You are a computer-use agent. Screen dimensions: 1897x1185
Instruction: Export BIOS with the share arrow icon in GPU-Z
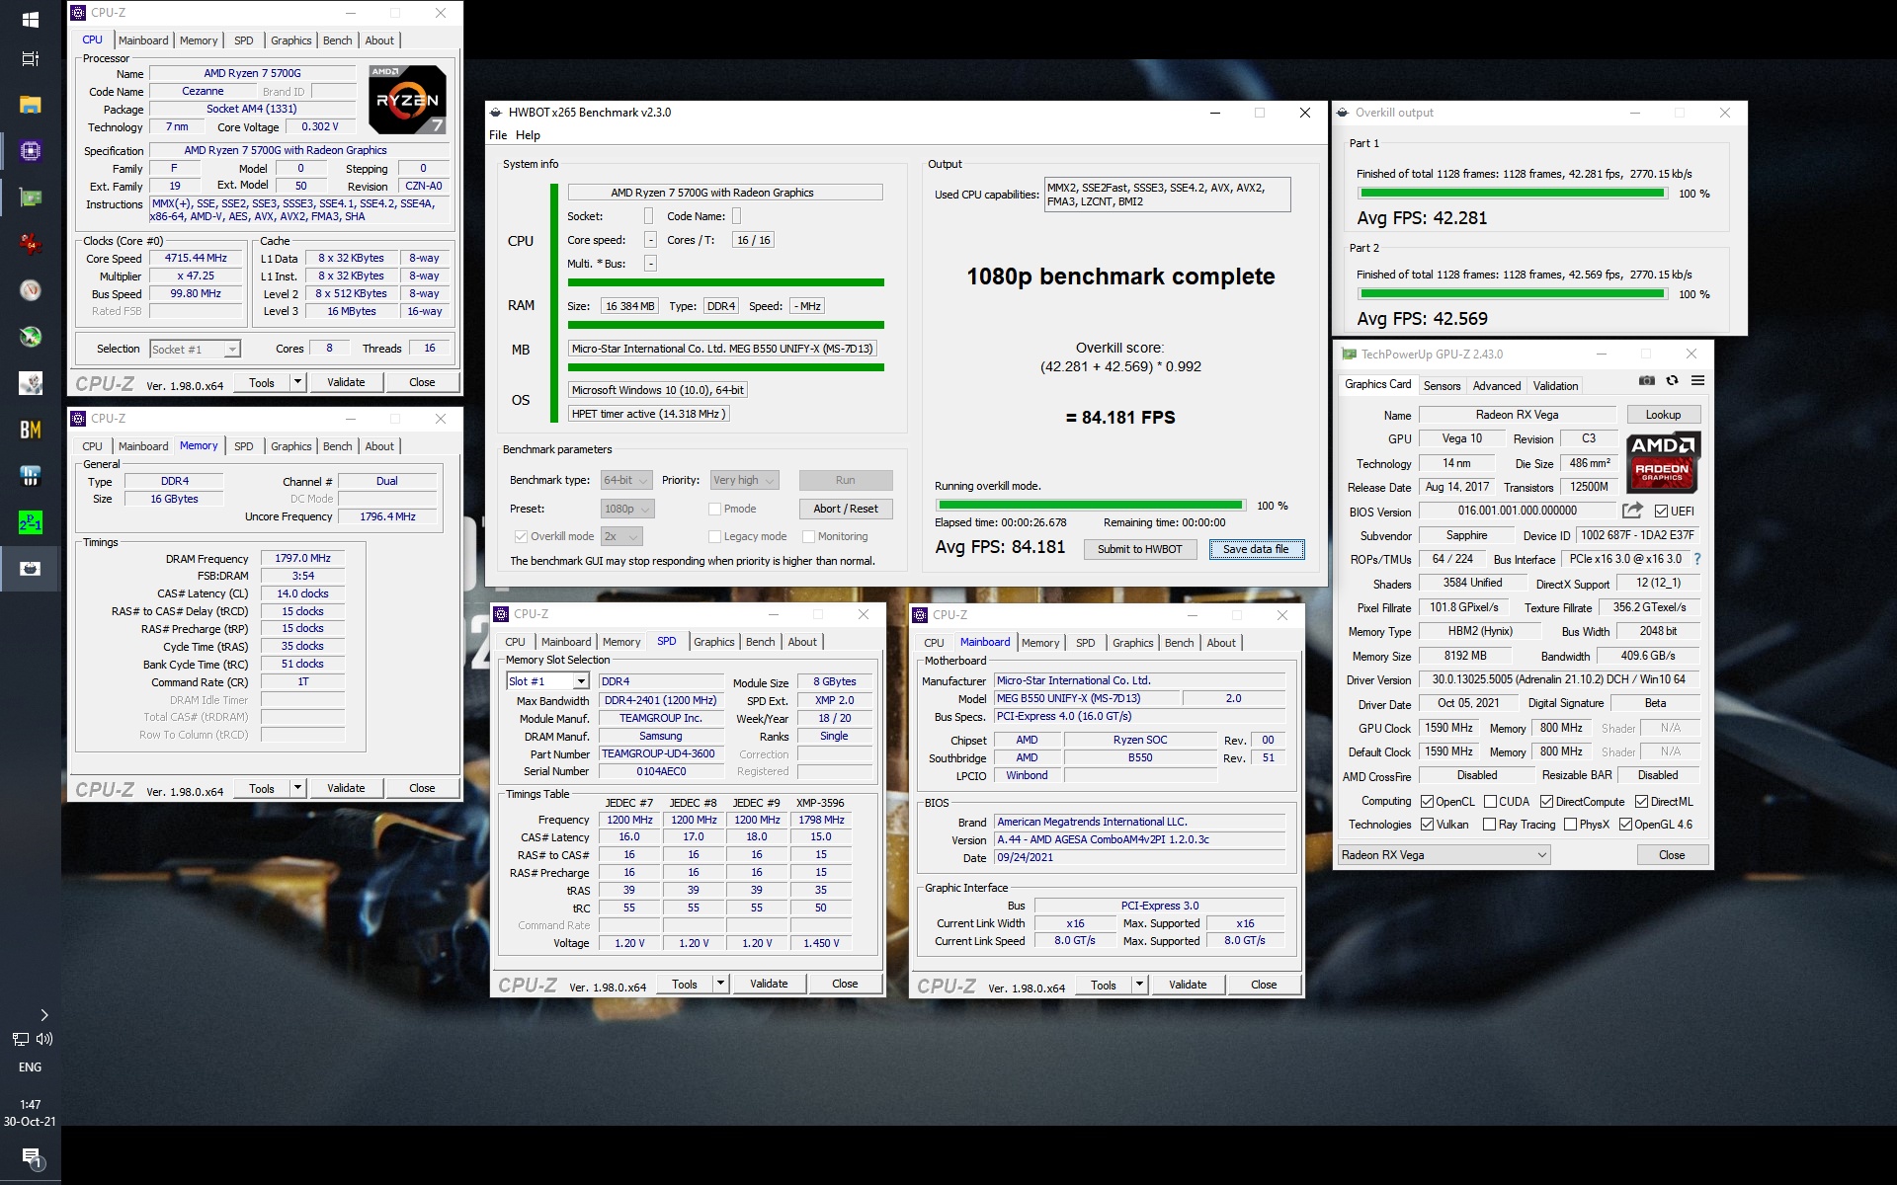tap(1632, 511)
